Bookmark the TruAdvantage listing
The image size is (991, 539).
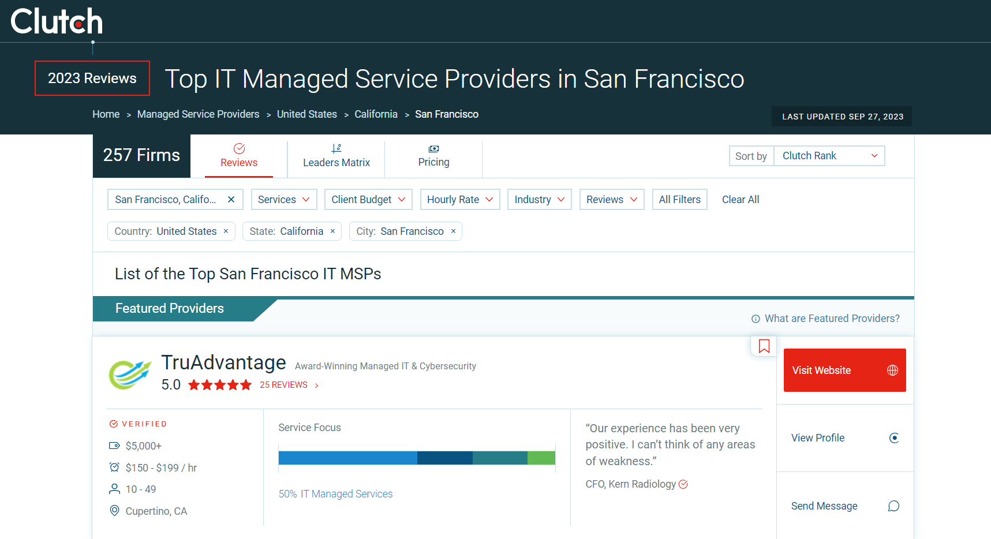[x=764, y=346]
